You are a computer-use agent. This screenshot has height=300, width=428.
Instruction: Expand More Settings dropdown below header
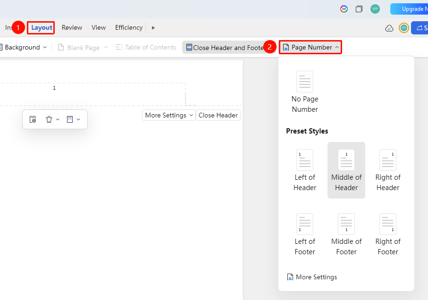tap(169, 116)
